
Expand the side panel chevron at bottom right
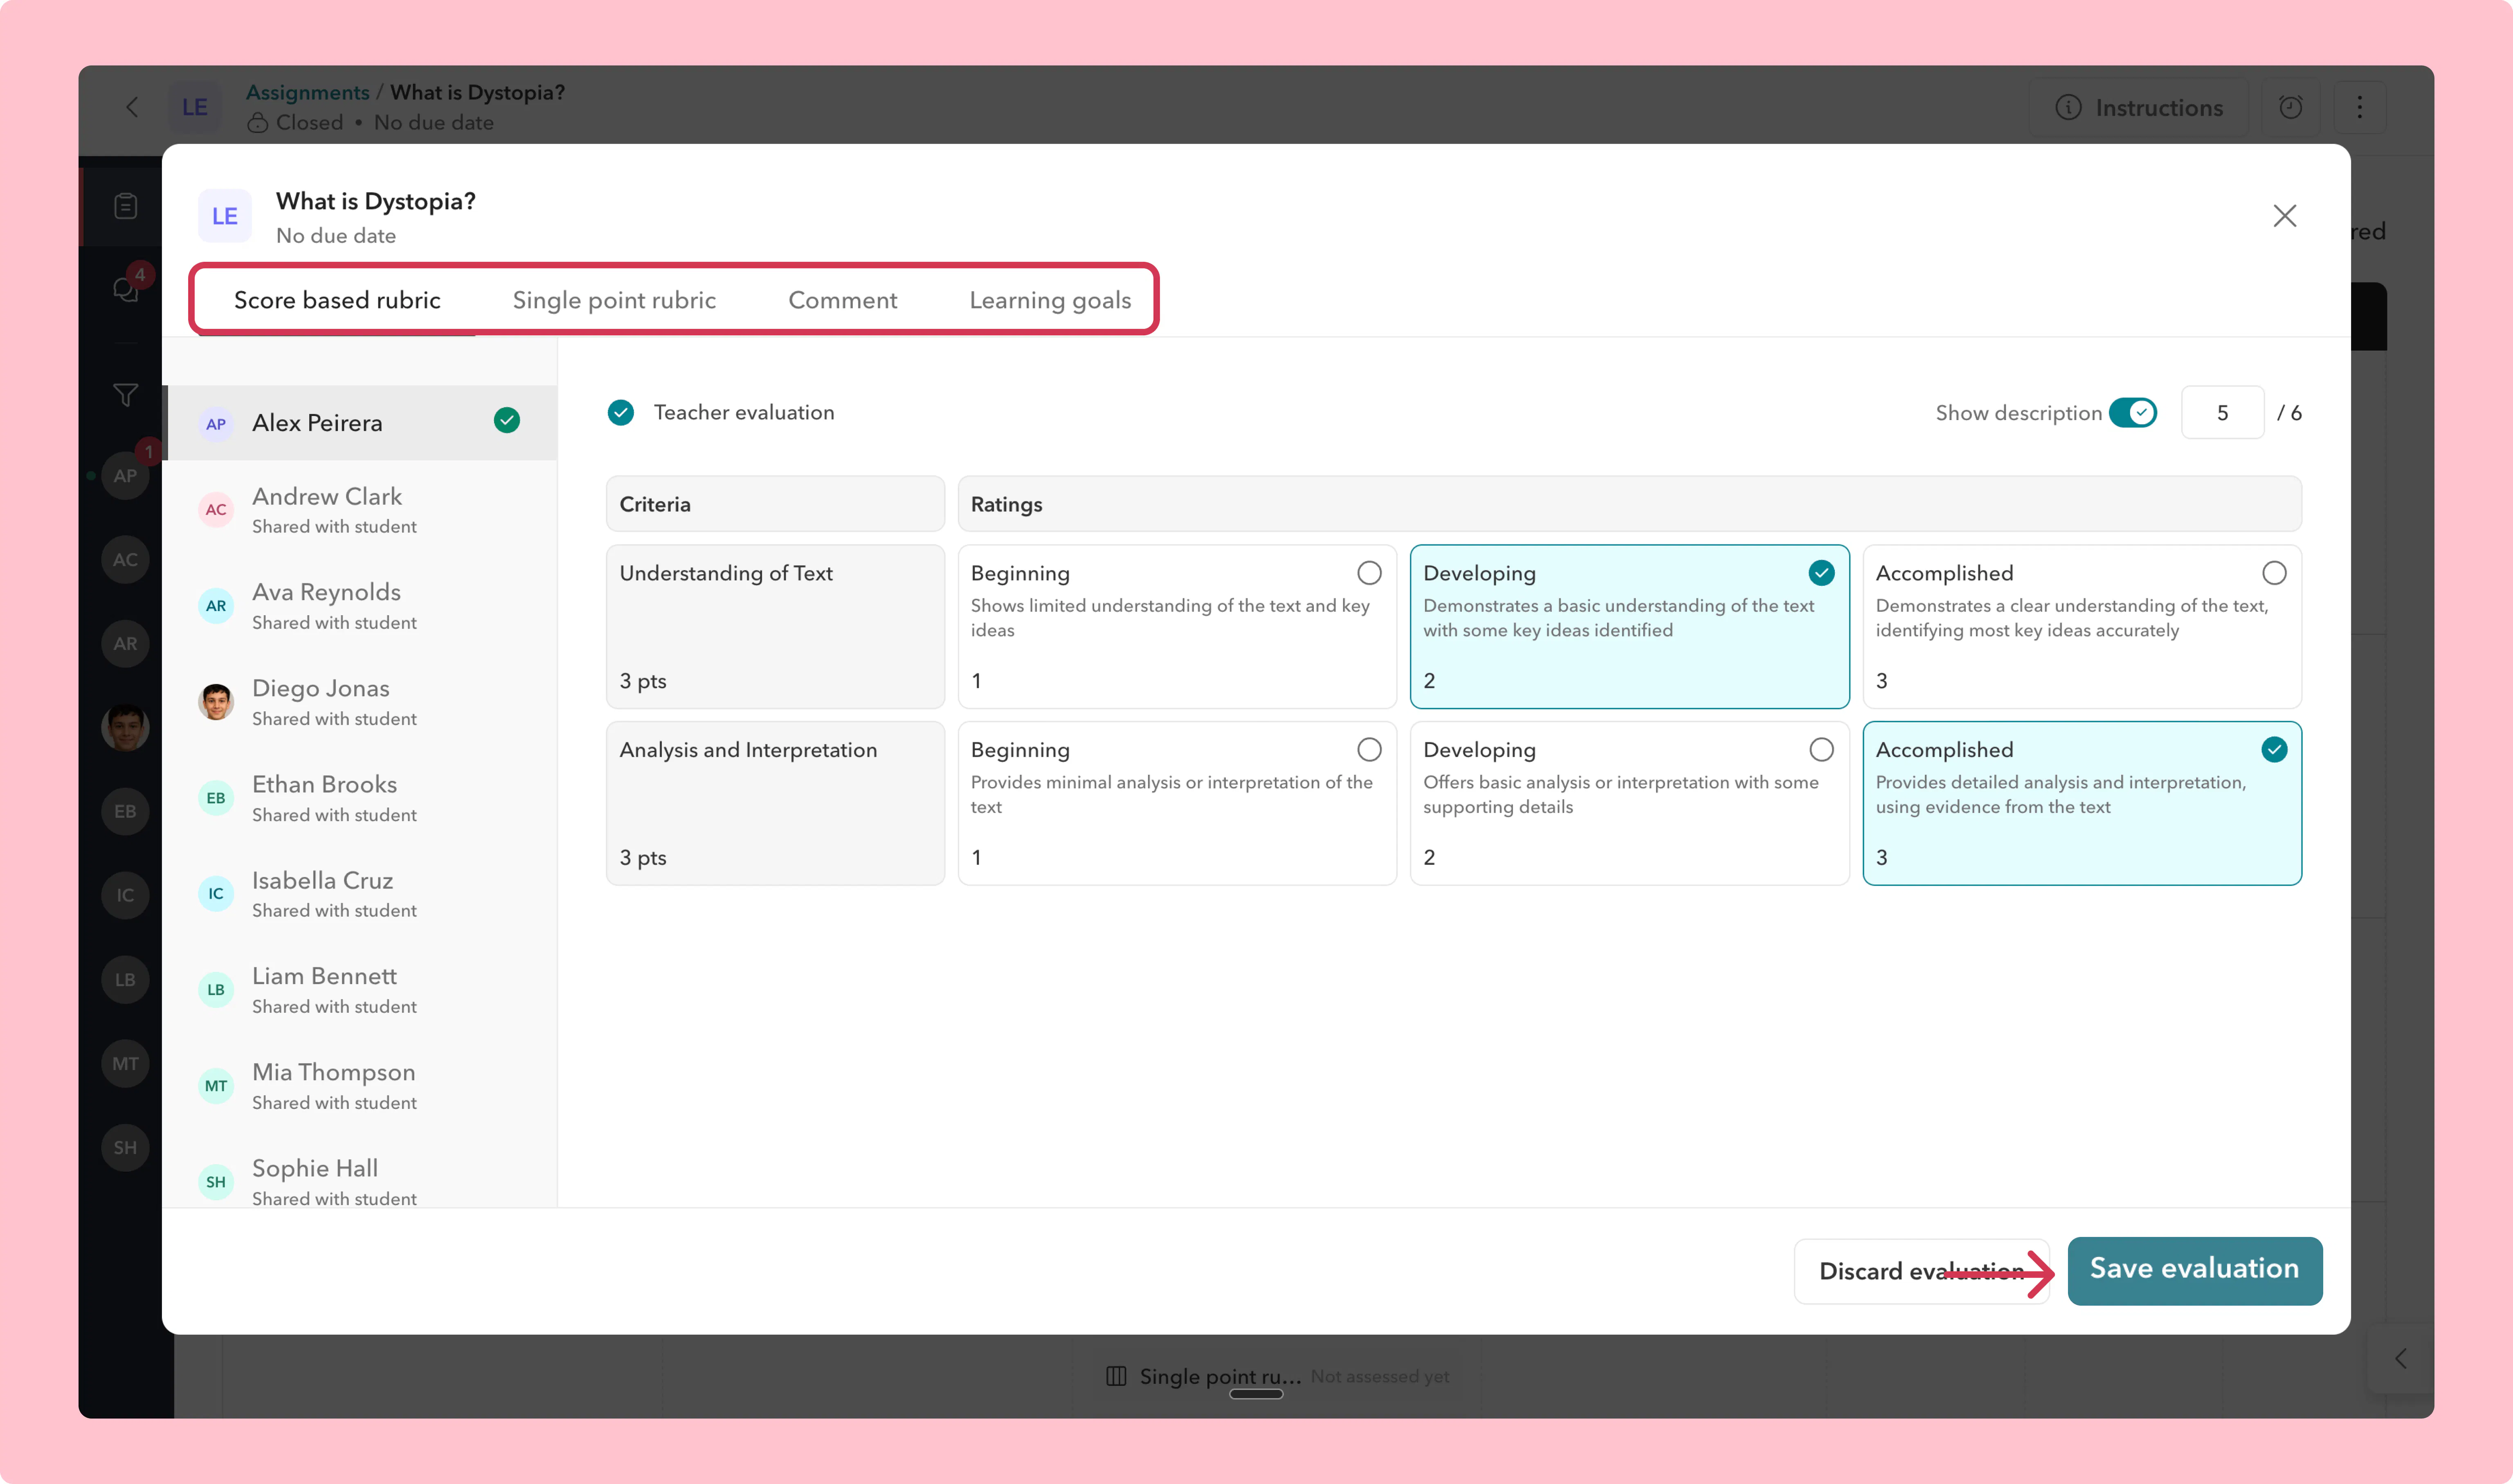point(2400,1358)
